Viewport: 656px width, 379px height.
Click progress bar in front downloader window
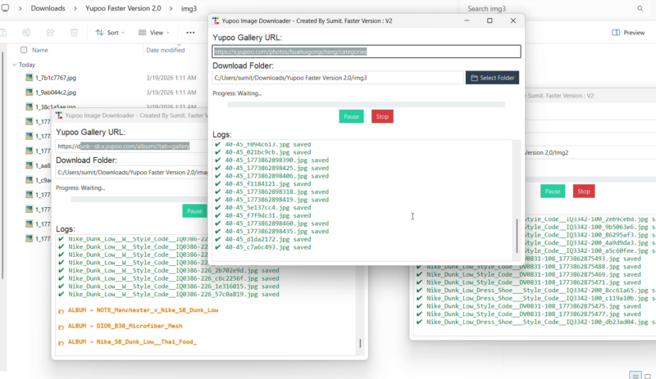[x=366, y=105]
